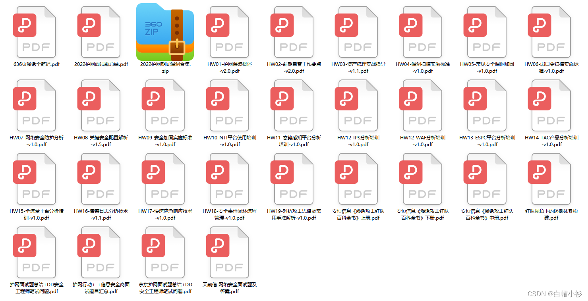Click the 护网面试题总结+DD安全工程师 PDF icon
588x301 pixels.
pyautogui.click(x=35, y=252)
